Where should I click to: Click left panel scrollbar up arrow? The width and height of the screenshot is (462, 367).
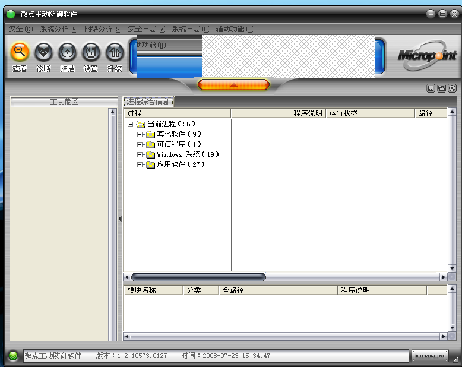click(x=113, y=112)
